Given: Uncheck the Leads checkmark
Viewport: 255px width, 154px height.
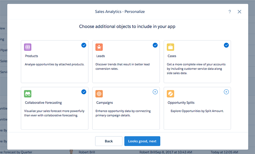Looking at the screenshot, I should tap(155, 45).
